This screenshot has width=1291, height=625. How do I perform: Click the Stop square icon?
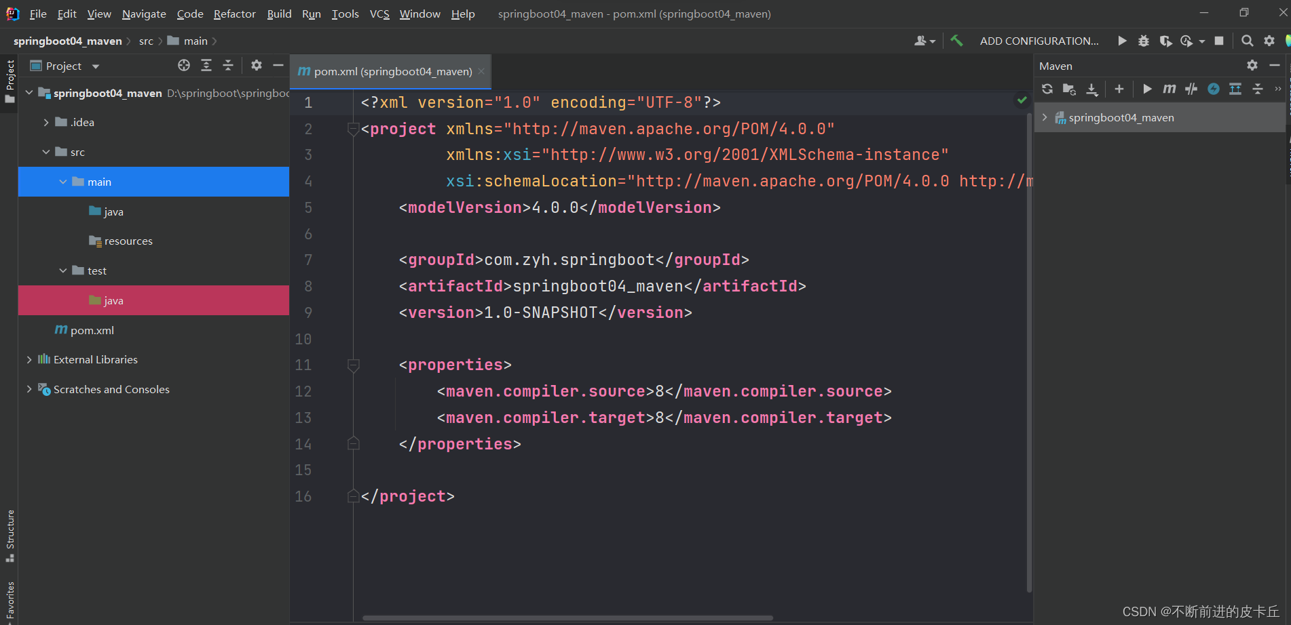[1219, 41]
